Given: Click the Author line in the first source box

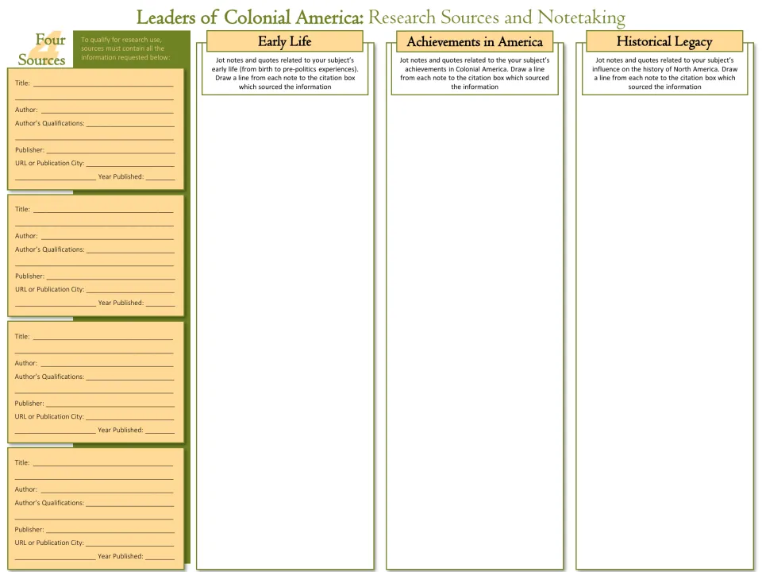Looking at the screenshot, I should 107,110.
